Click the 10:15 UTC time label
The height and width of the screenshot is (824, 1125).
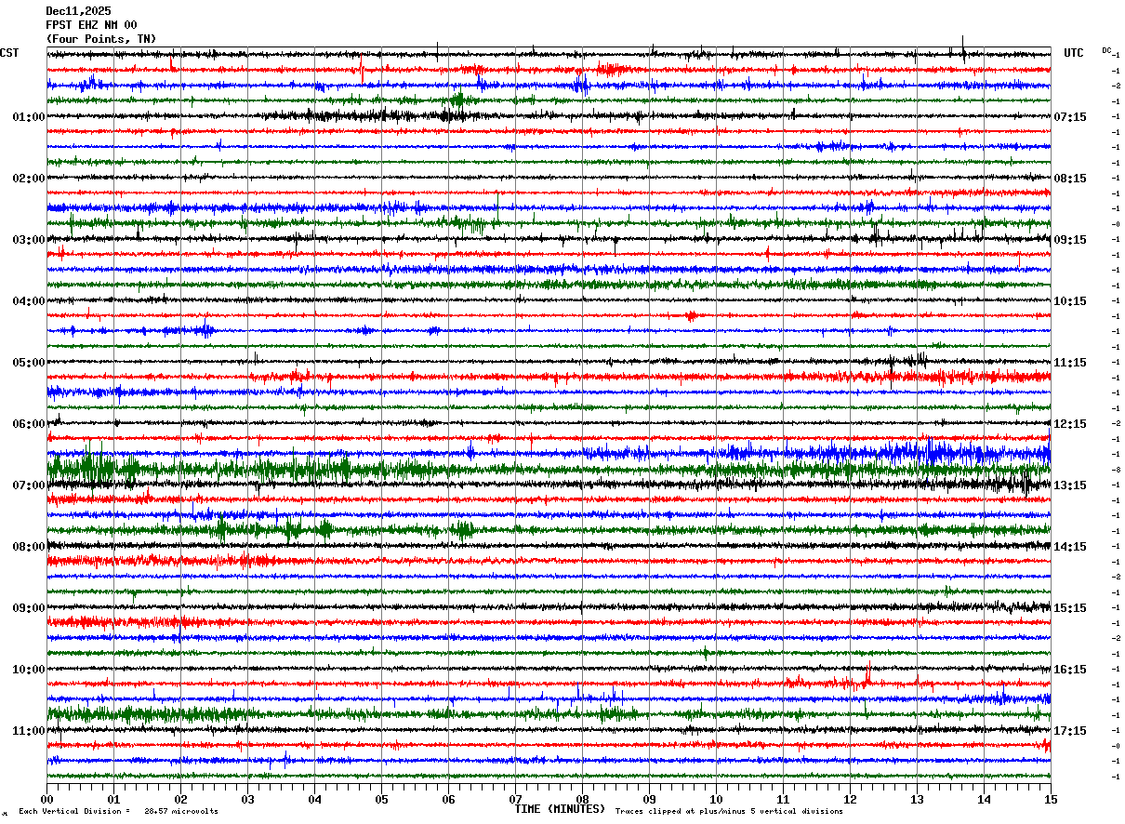(x=1070, y=301)
